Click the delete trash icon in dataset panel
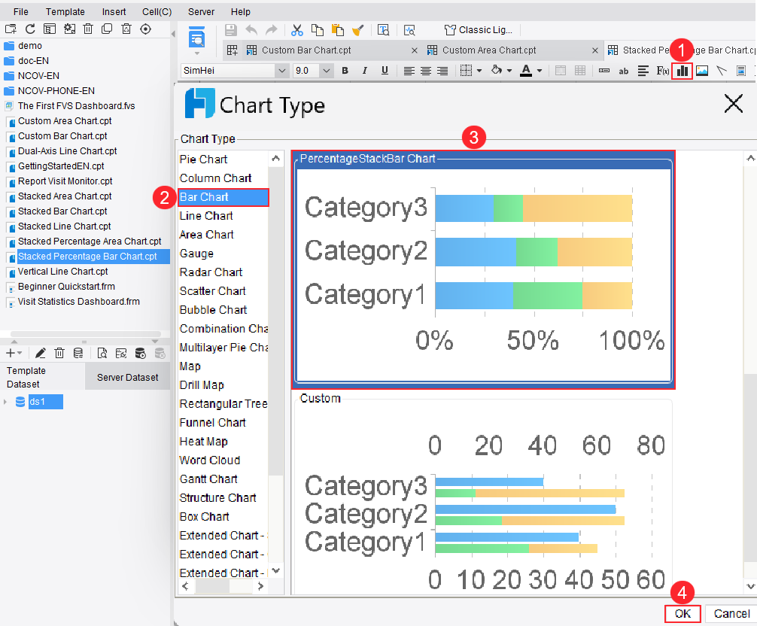The height and width of the screenshot is (626, 757). point(59,354)
